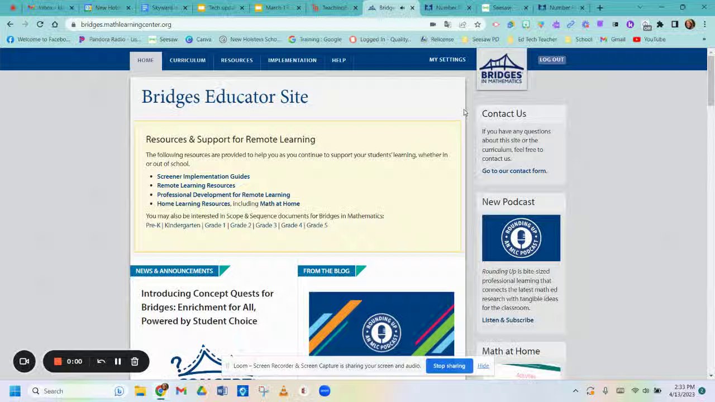
Task: Open Grade 3 scope and sequence link
Action: (x=266, y=225)
